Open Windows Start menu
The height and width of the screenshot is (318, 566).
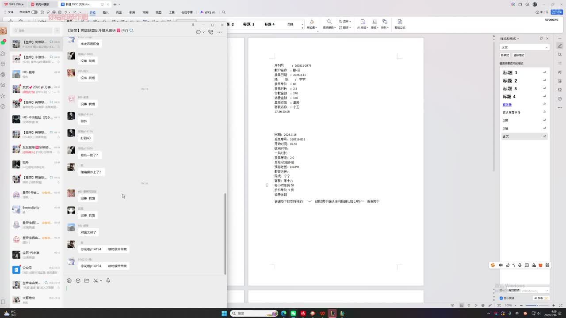click(x=224, y=313)
